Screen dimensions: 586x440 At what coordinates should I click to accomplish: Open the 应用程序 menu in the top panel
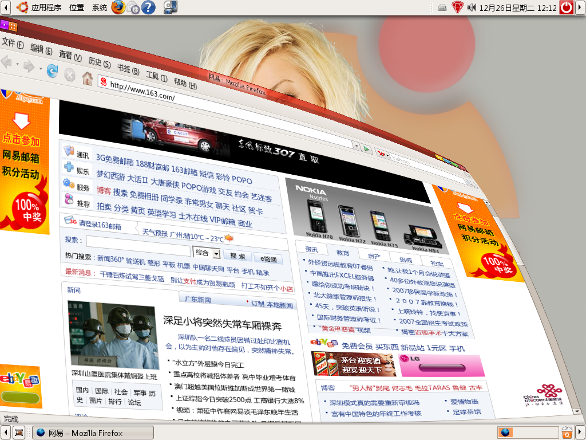(x=46, y=7)
